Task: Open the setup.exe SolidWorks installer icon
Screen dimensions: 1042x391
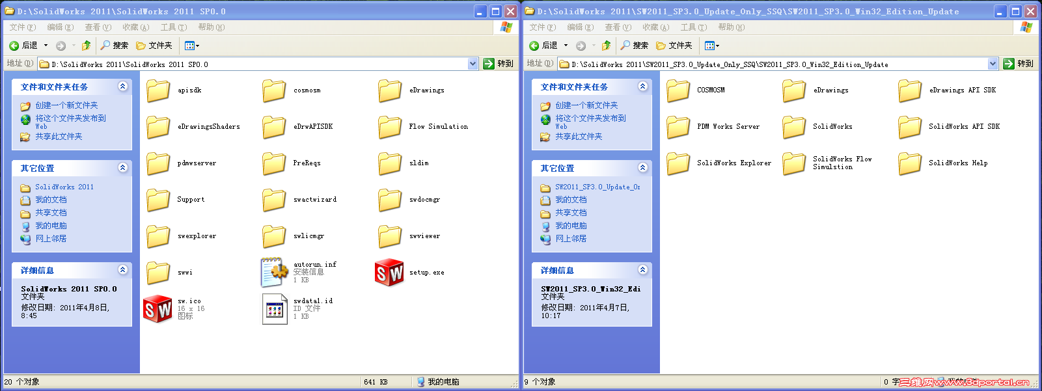Action: click(389, 273)
